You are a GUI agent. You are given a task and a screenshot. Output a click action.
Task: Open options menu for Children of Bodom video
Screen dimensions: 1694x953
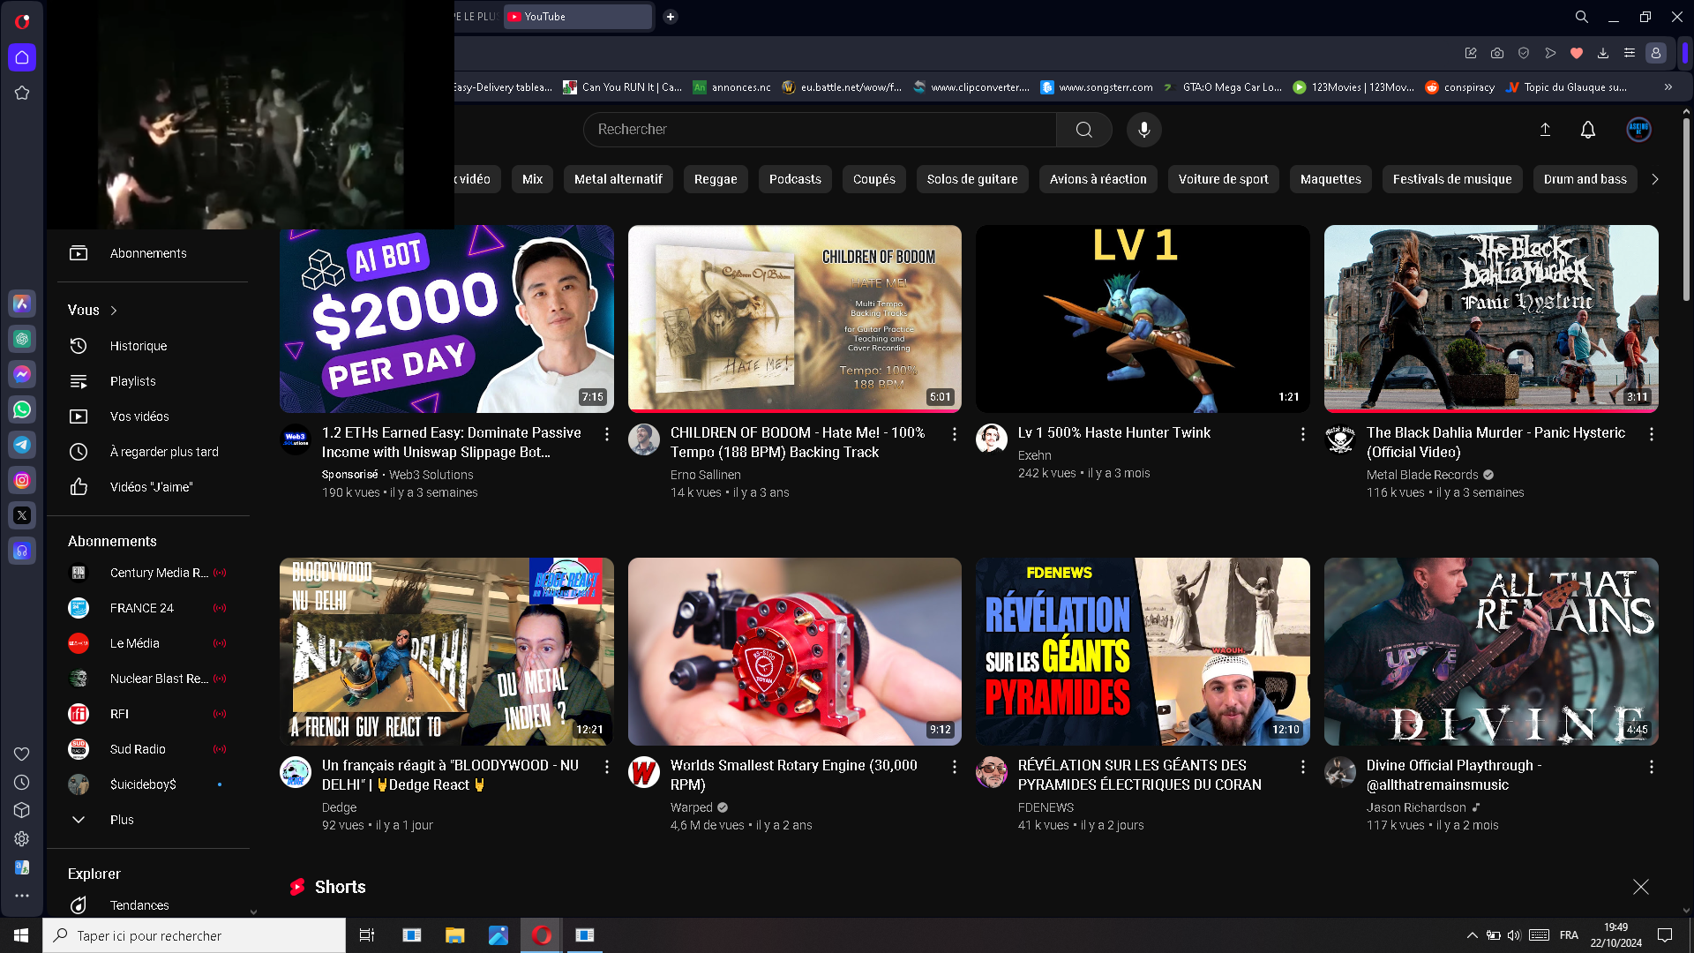[955, 434]
